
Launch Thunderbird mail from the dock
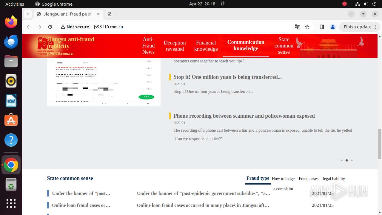click(11, 42)
